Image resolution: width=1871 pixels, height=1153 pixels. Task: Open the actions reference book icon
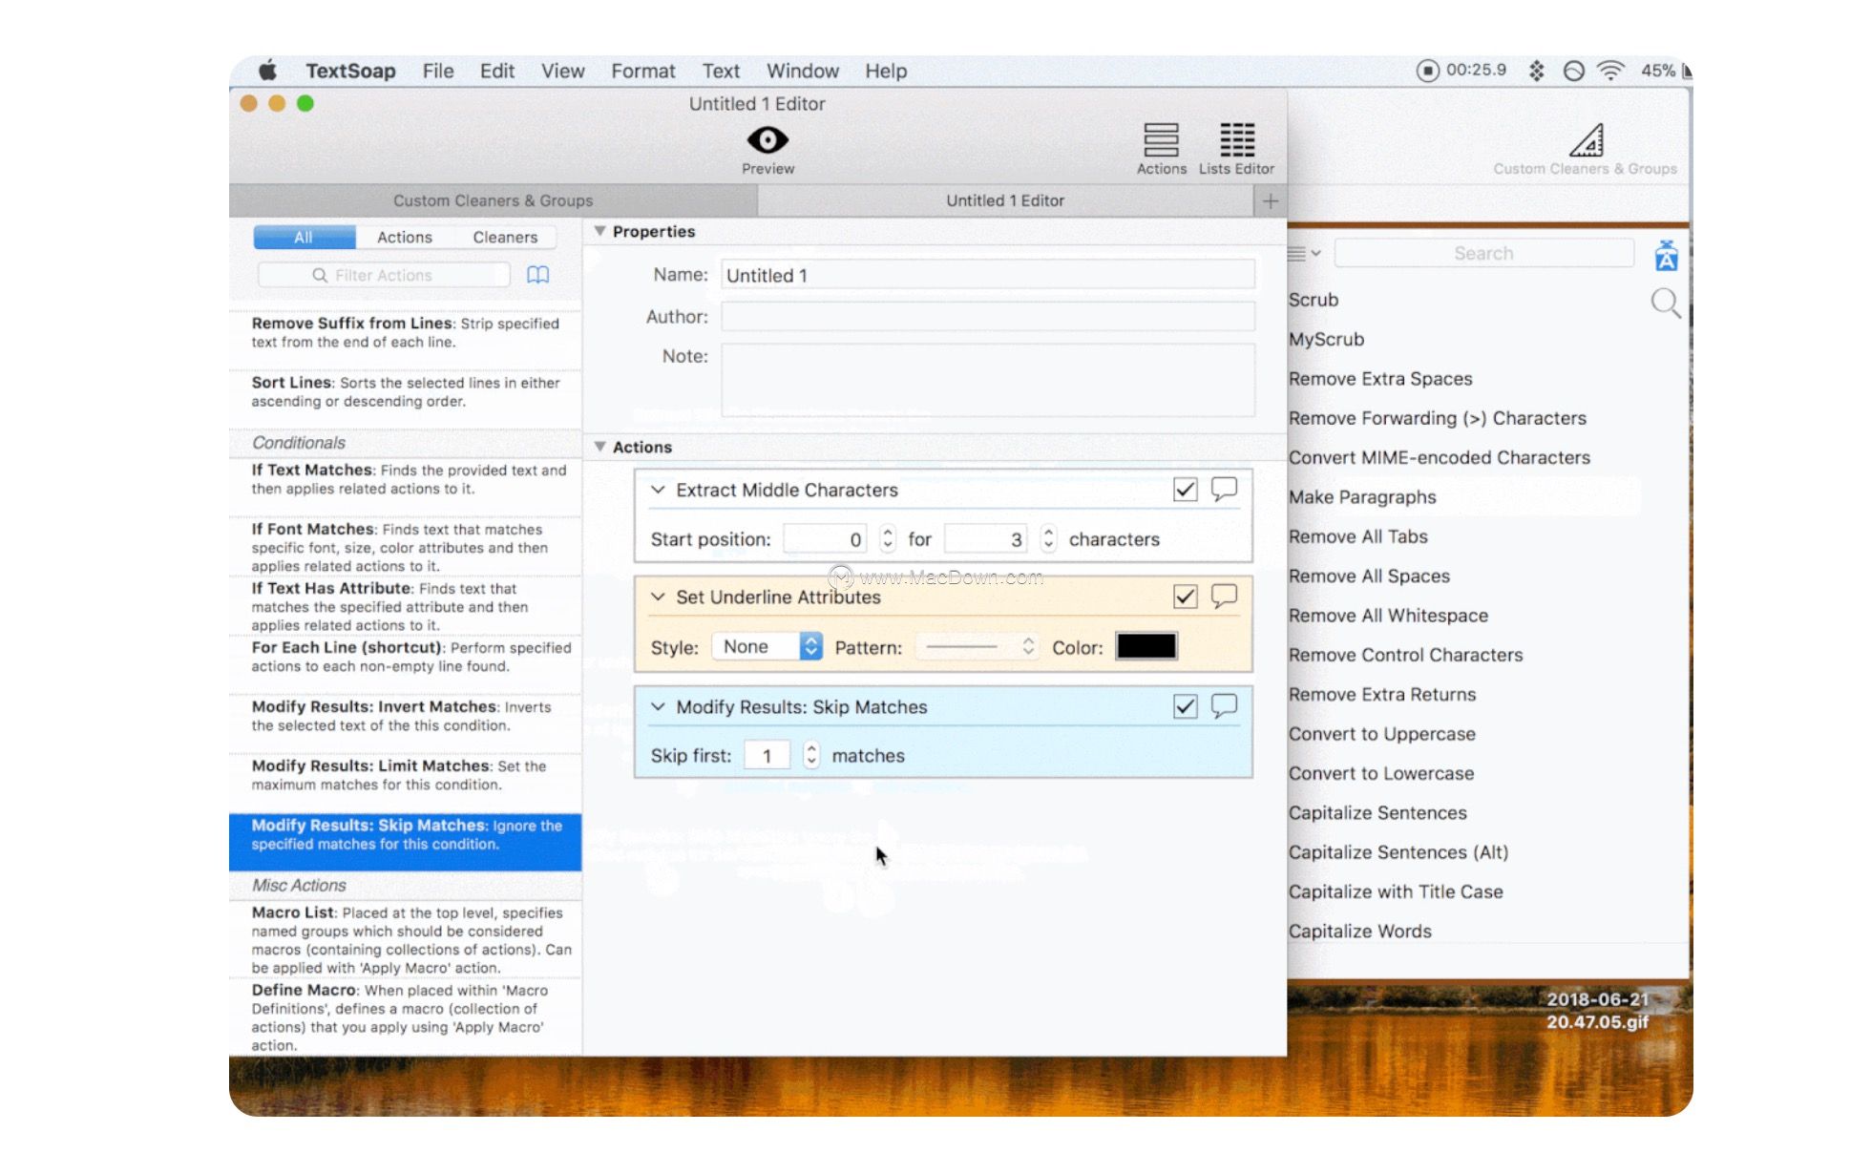click(538, 275)
